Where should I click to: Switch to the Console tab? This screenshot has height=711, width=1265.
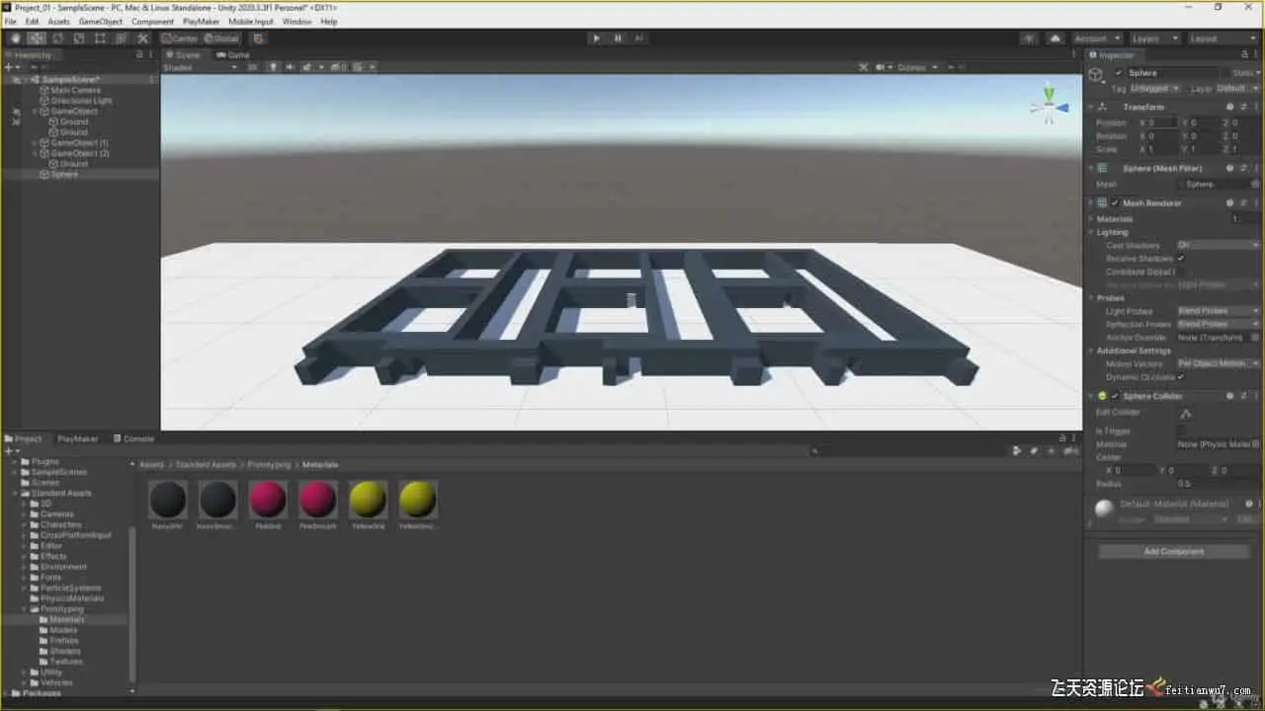[x=133, y=438]
